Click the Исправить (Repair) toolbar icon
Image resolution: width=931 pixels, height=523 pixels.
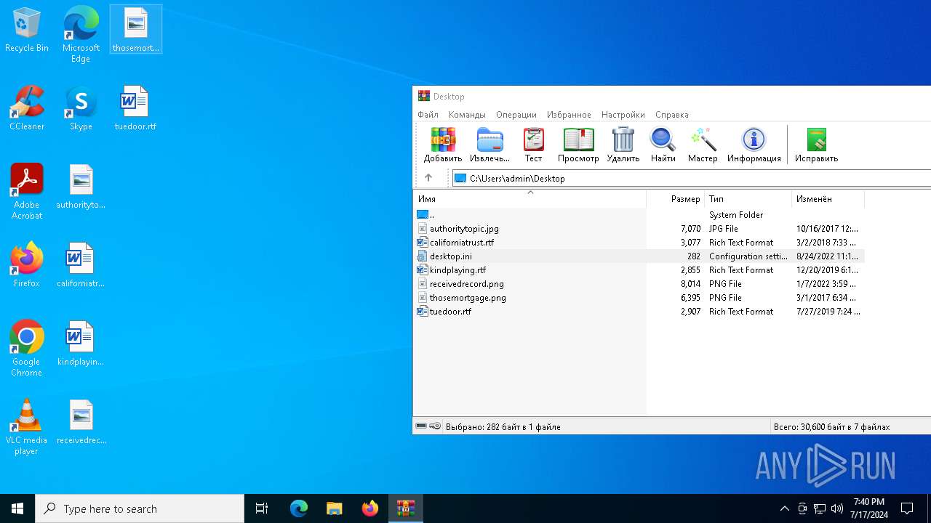816,145
